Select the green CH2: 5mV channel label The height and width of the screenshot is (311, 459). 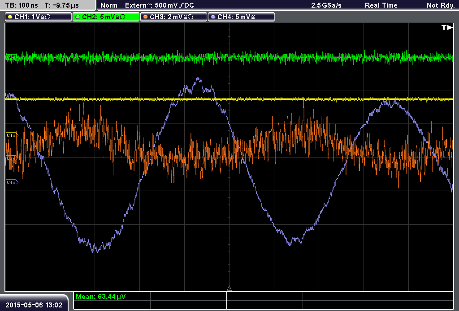[x=106, y=17]
